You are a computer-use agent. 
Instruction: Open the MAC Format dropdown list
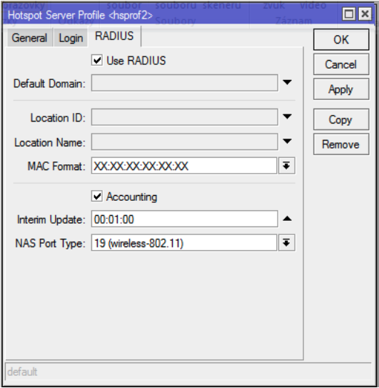286,166
